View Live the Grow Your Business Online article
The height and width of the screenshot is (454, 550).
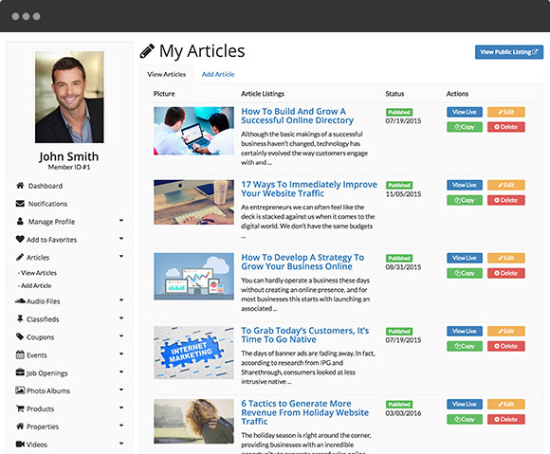[x=465, y=258]
